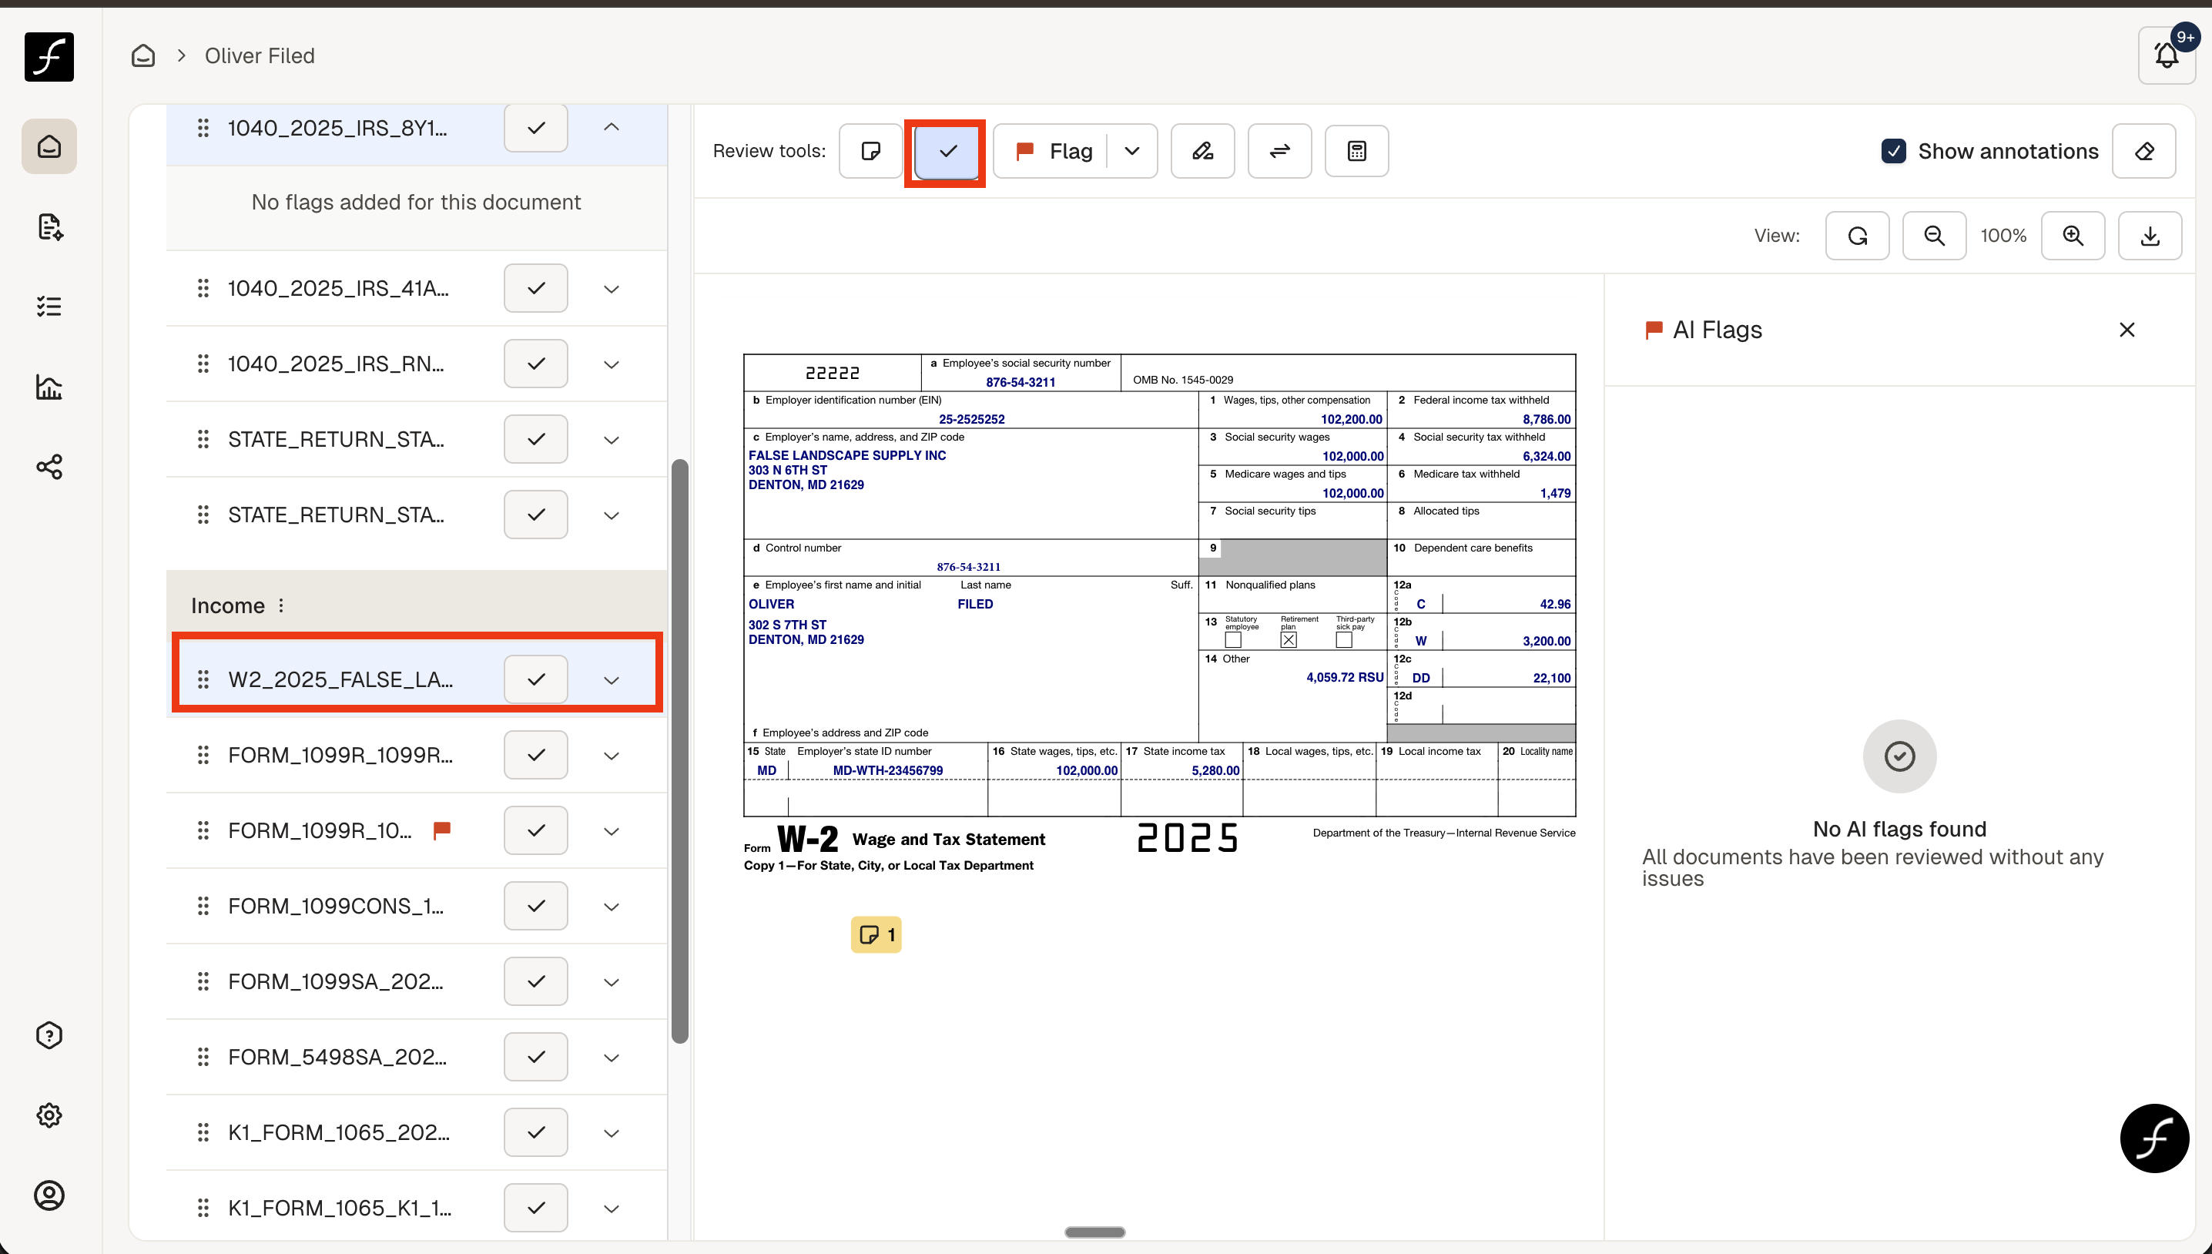The height and width of the screenshot is (1254, 2212).
Task: Expand the 1040_2025_IRS_41A document row
Action: [612, 289]
